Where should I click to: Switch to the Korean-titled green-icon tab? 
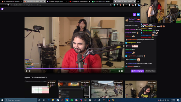[x=102, y=2]
